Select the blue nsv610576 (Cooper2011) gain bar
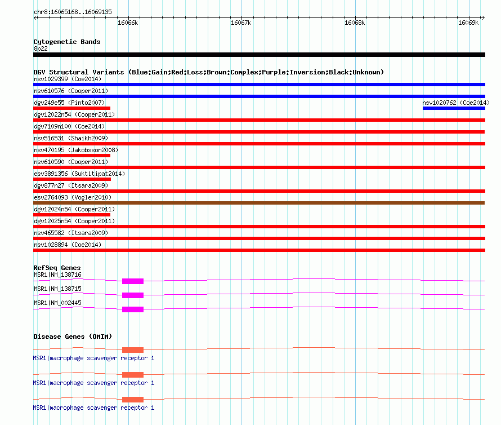Image resolution: width=501 pixels, height=425 pixels. click(259, 96)
